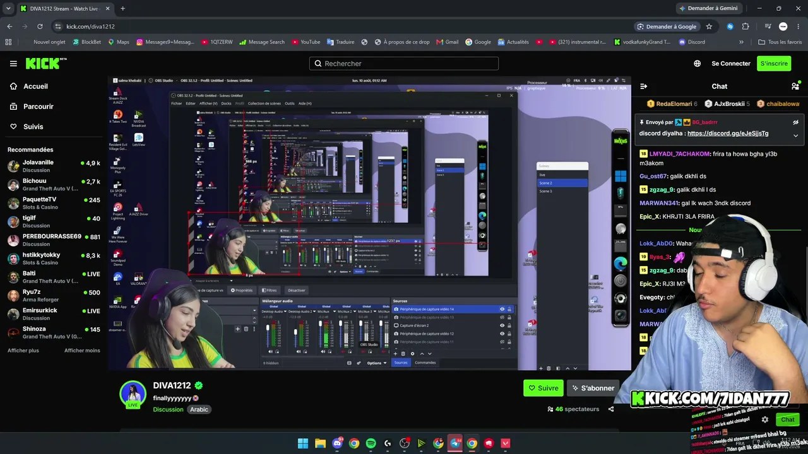Open a new browser tab
The image size is (808, 454).
coord(122,9)
